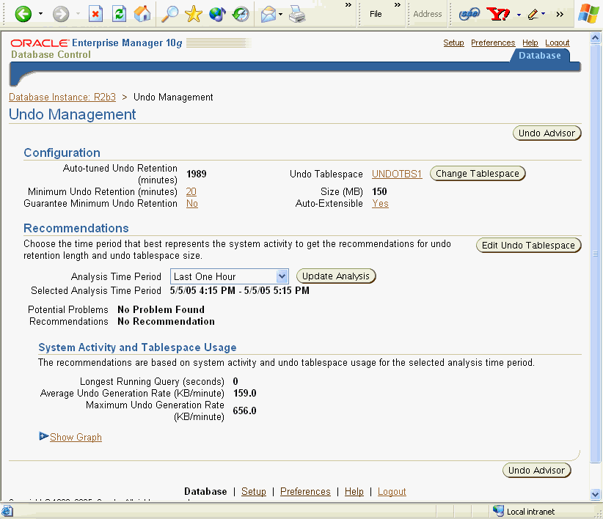Open the History clock icon

coord(240,14)
